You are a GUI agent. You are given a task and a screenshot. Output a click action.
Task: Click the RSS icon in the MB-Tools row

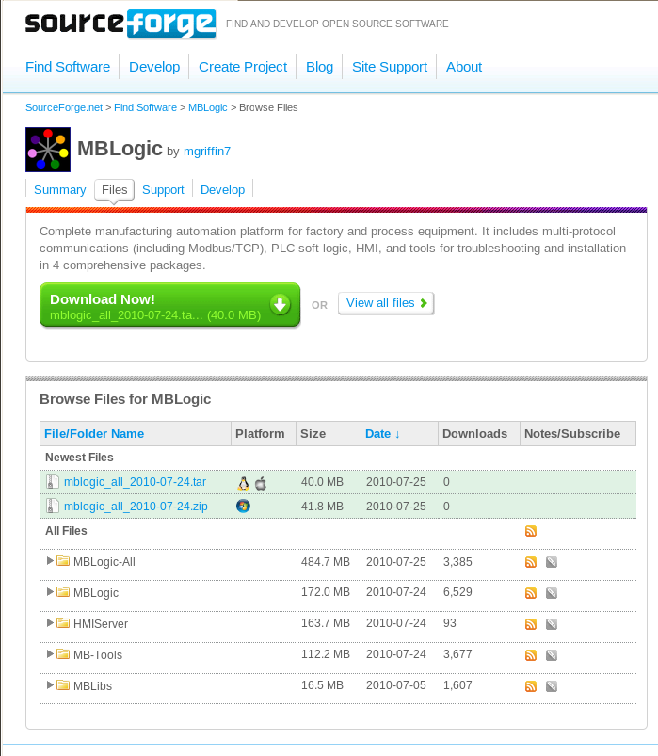(x=531, y=655)
